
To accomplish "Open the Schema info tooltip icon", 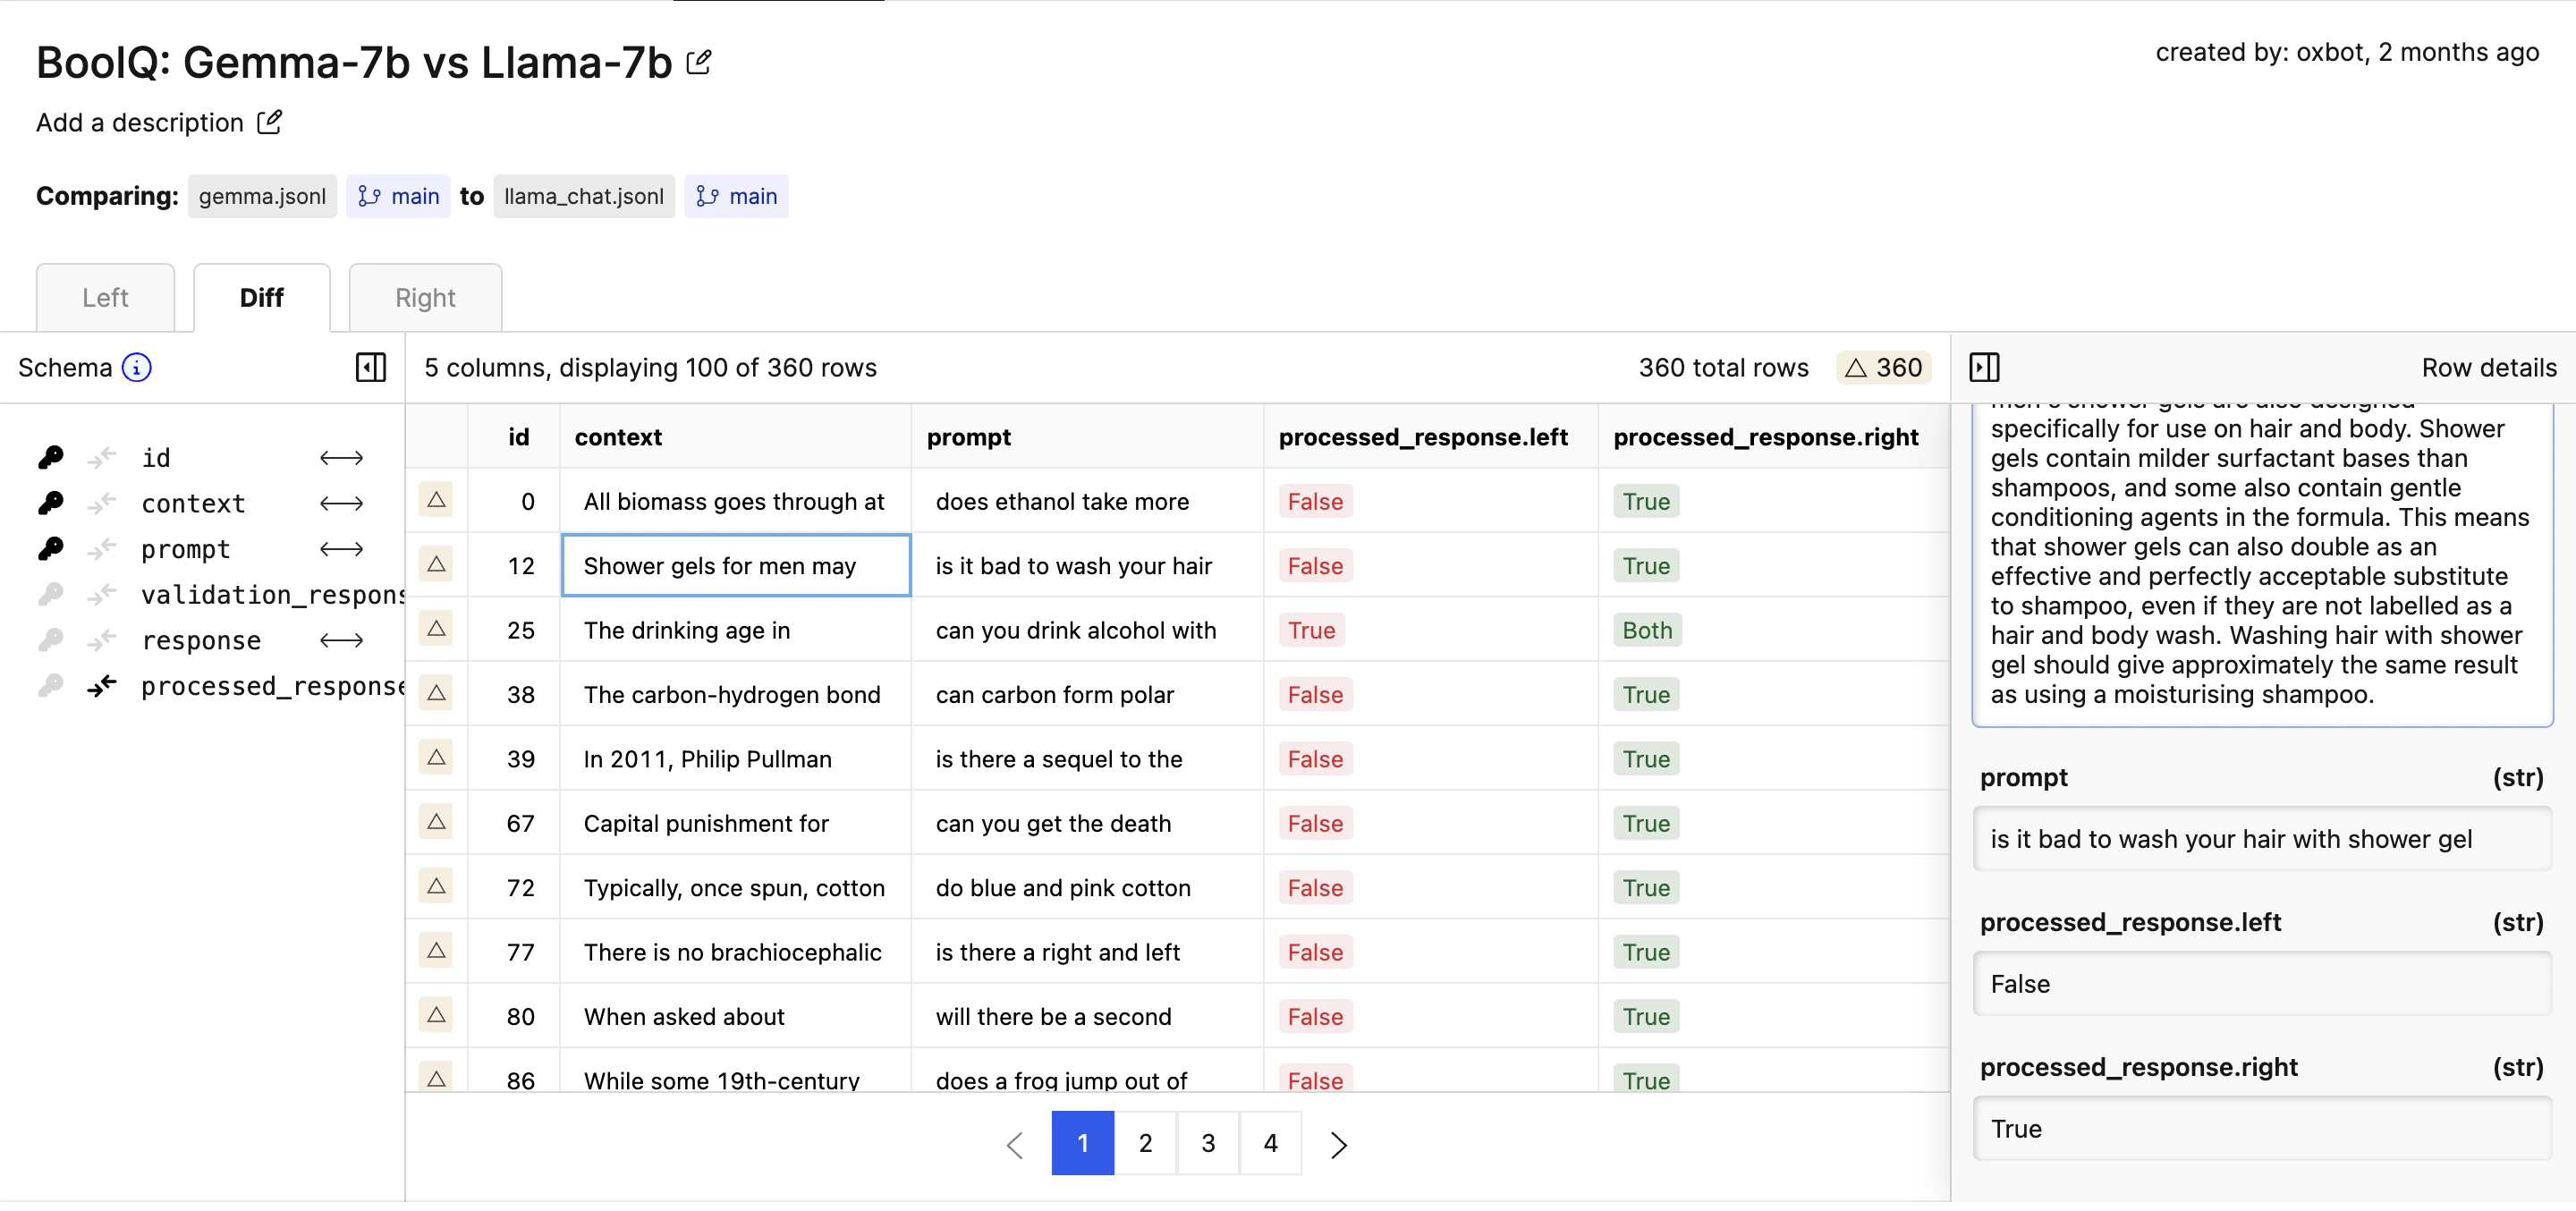I will 136,367.
